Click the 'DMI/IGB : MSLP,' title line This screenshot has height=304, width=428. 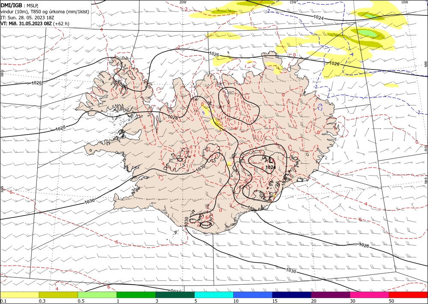(20, 5)
